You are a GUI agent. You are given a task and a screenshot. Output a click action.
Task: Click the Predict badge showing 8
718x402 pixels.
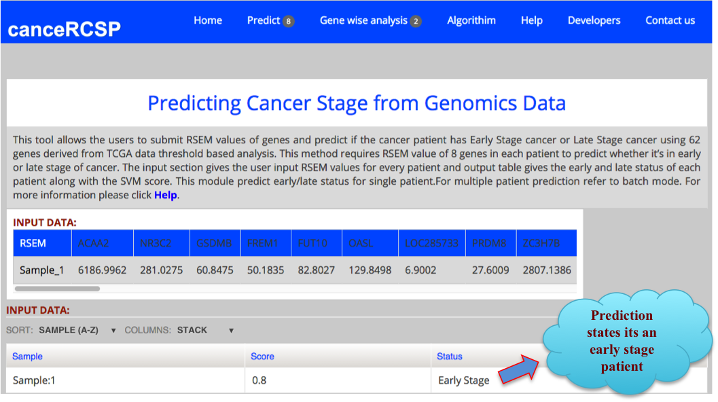289,21
